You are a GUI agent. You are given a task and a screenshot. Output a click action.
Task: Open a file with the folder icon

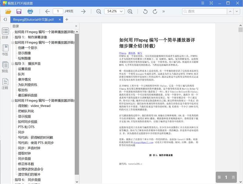tap(8, 11)
